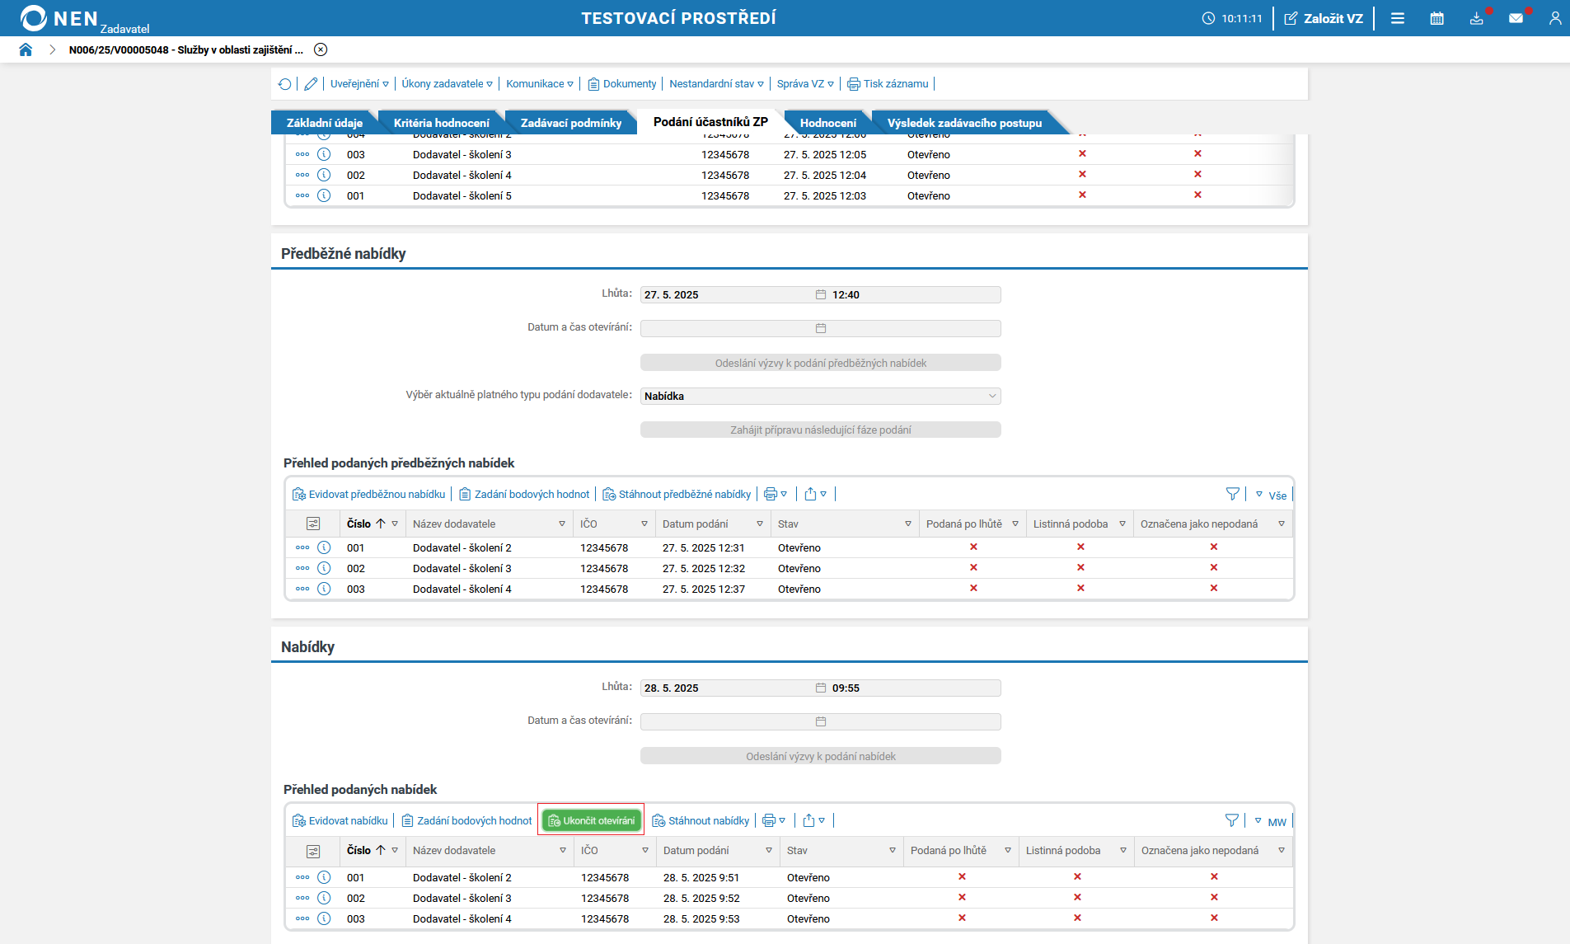Click the pencil edit icon
1570x944 pixels.
point(311,84)
